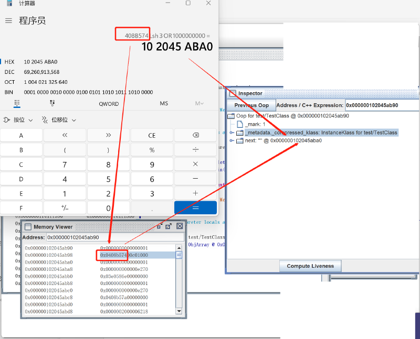Open the calculator hamburger navigation menu

click(8, 20)
